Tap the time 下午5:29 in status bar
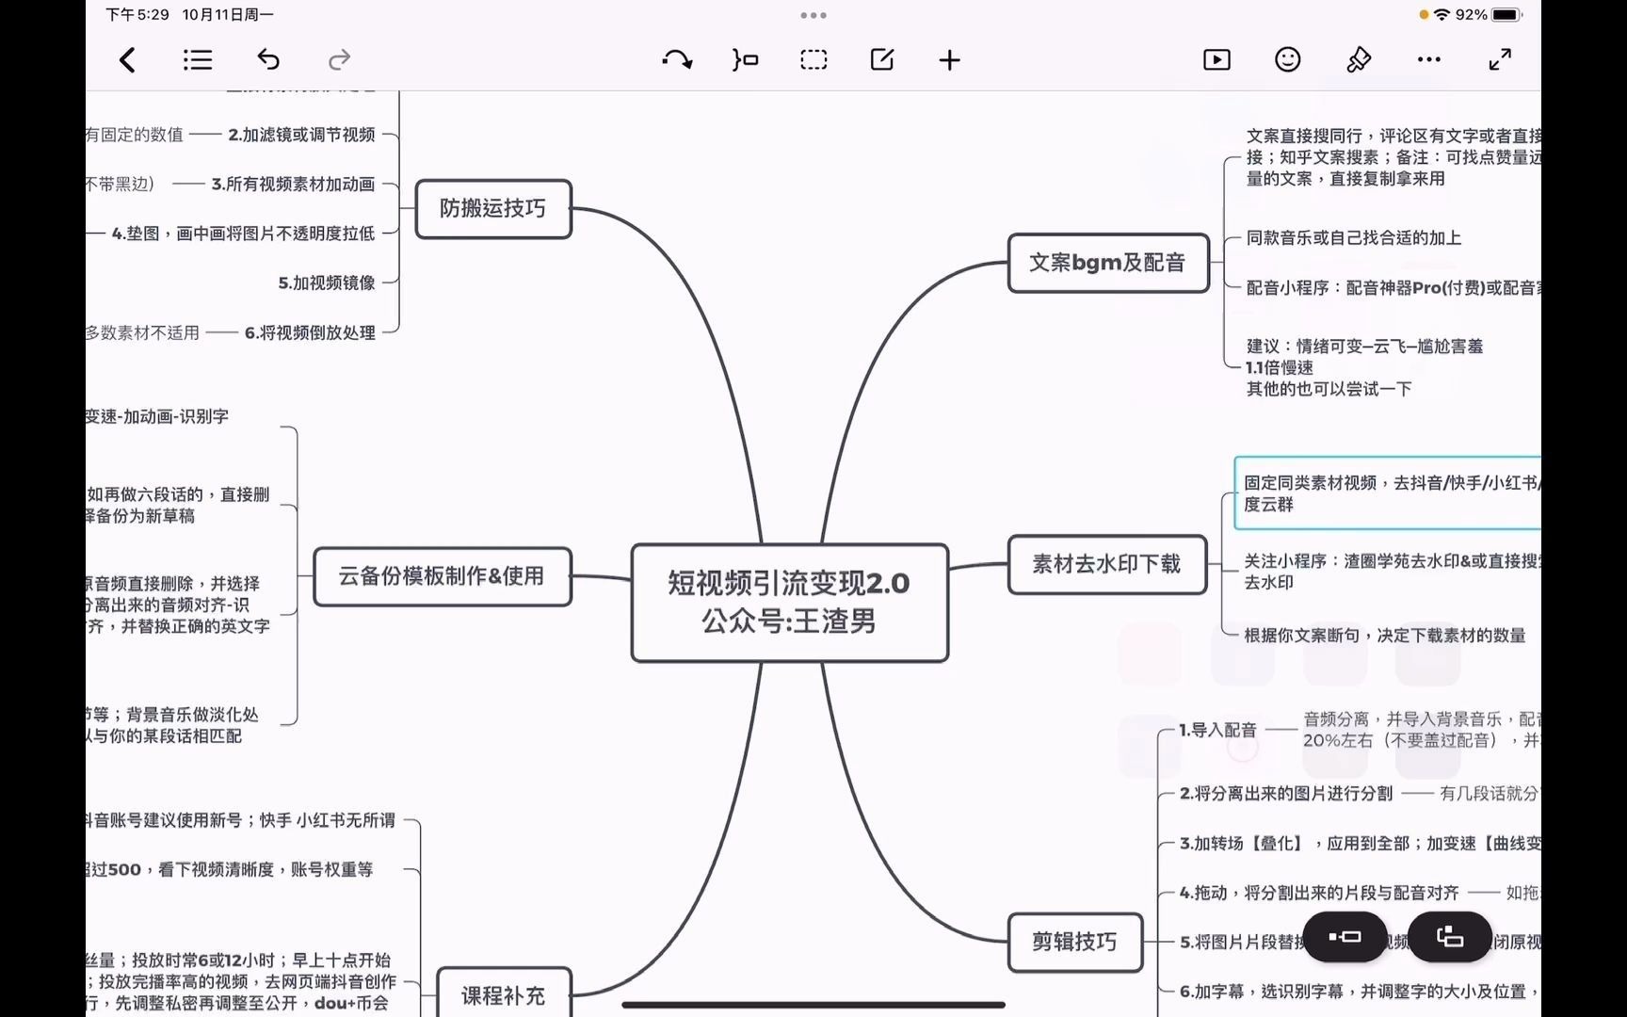1627x1017 pixels. coord(137,15)
